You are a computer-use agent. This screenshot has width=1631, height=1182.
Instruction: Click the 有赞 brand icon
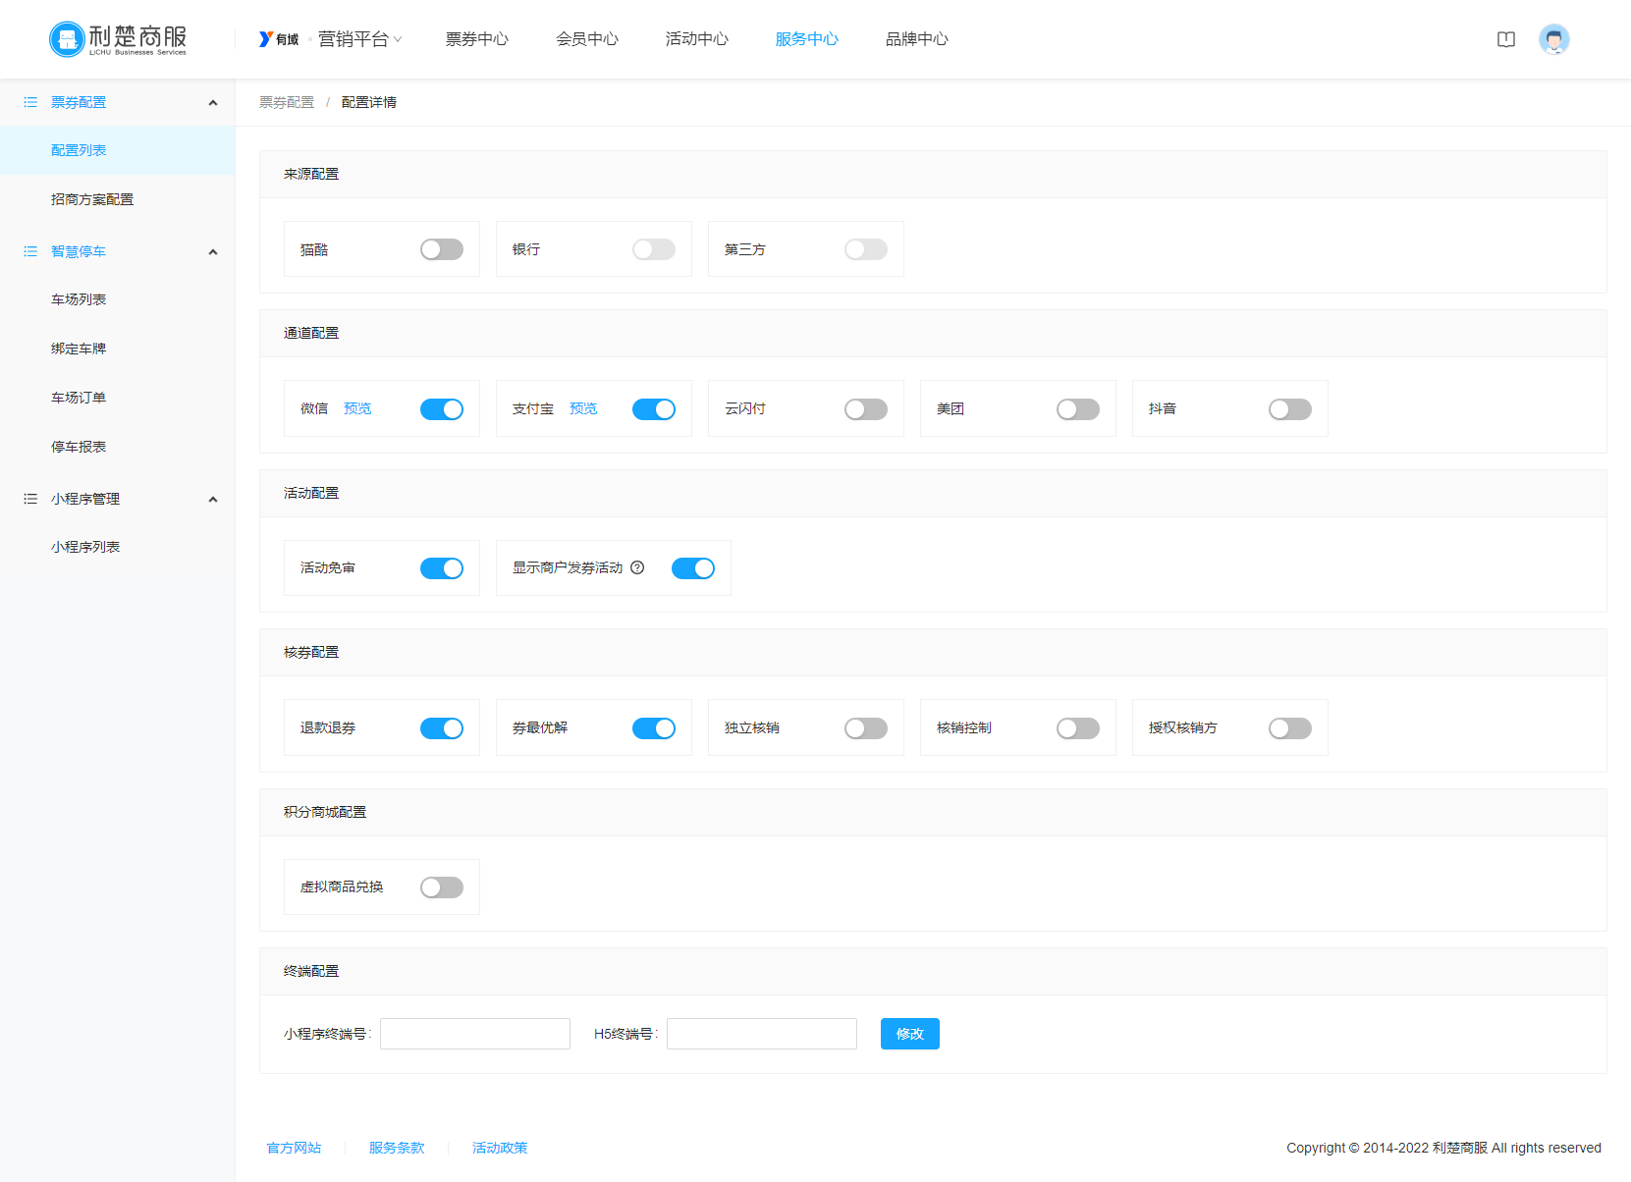279,39
